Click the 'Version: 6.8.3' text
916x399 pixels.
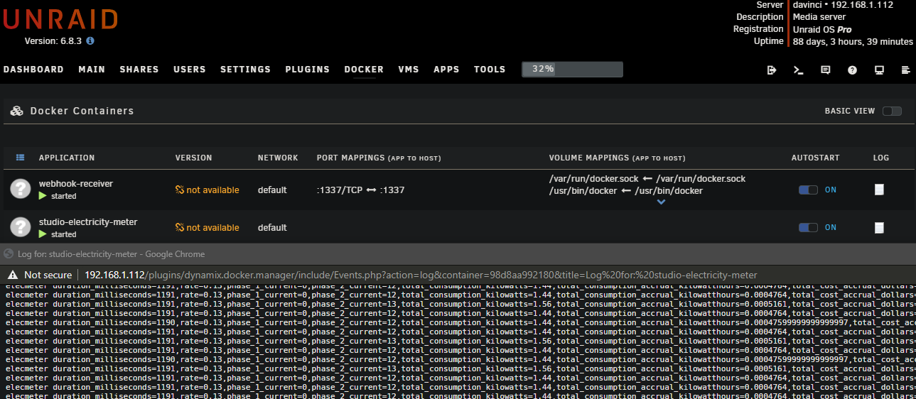(53, 41)
